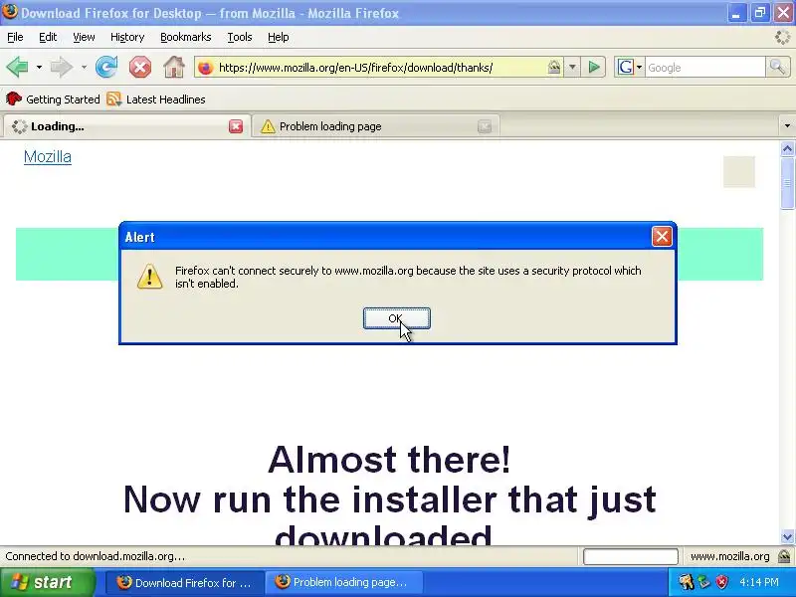796x597 pixels.
Task: Click the Latest Headlines RSS feed icon
Action: [x=114, y=99]
